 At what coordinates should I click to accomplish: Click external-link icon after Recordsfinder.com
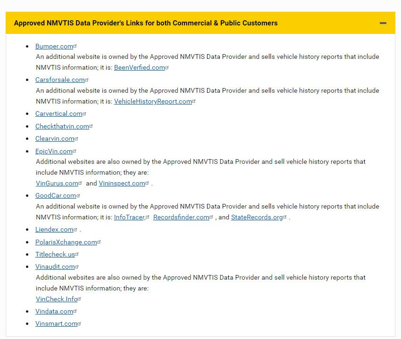(x=211, y=217)
